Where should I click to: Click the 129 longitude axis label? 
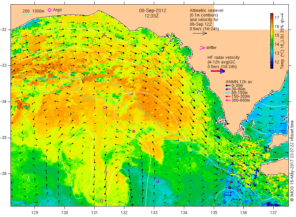point(35,213)
